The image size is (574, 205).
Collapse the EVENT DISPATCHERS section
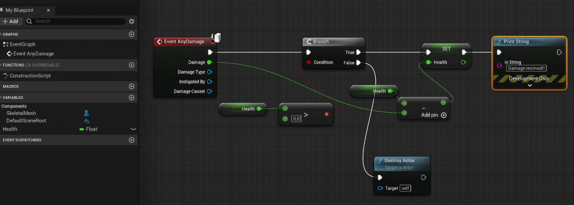click(1, 140)
